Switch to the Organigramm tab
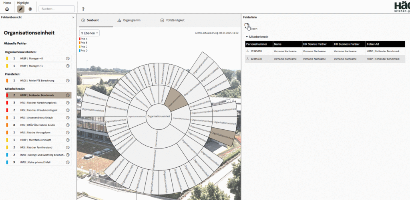 click(129, 20)
